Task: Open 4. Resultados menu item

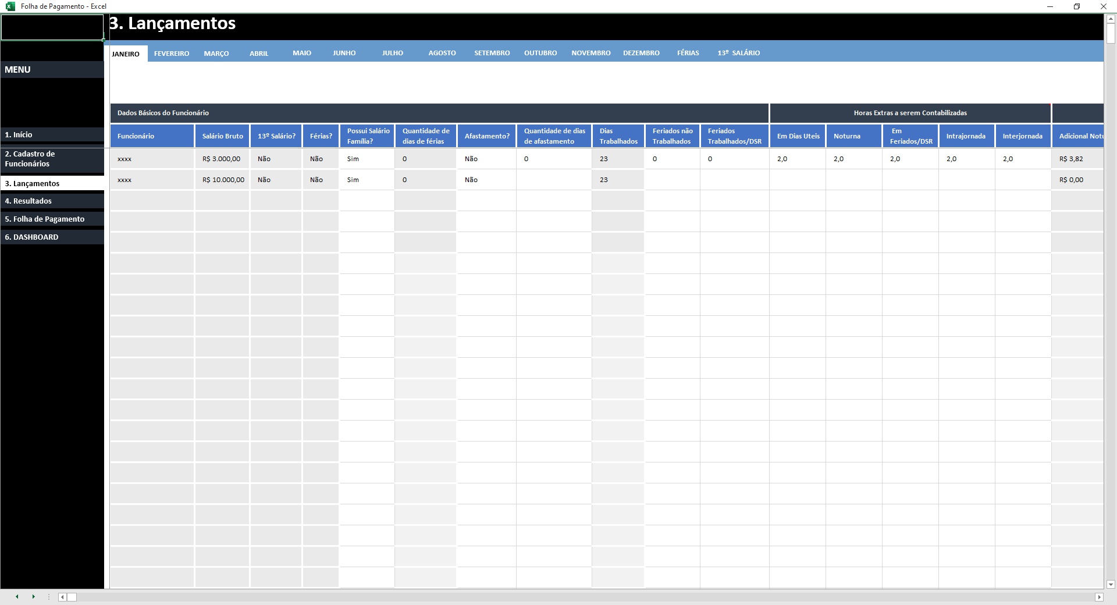Action: [x=52, y=201]
